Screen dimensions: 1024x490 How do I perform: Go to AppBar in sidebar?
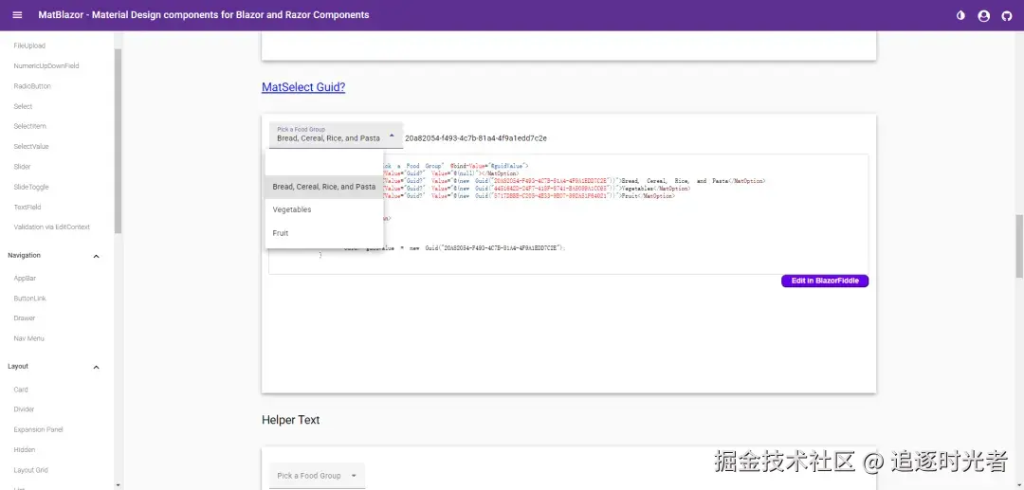click(x=25, y=279)
